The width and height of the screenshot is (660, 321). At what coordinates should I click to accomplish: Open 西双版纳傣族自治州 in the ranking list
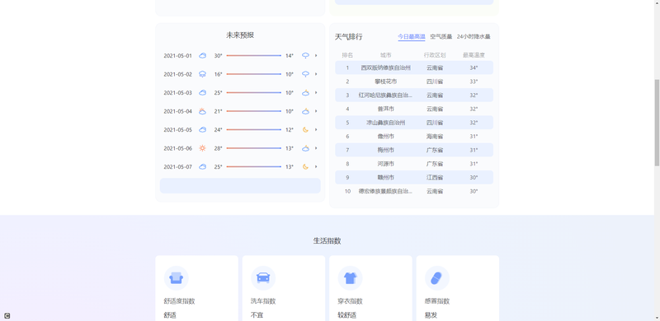point(385,67)
